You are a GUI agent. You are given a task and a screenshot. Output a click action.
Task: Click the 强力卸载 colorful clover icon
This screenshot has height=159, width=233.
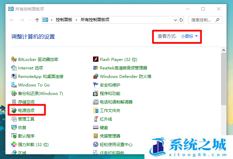[x=14, y=144]
